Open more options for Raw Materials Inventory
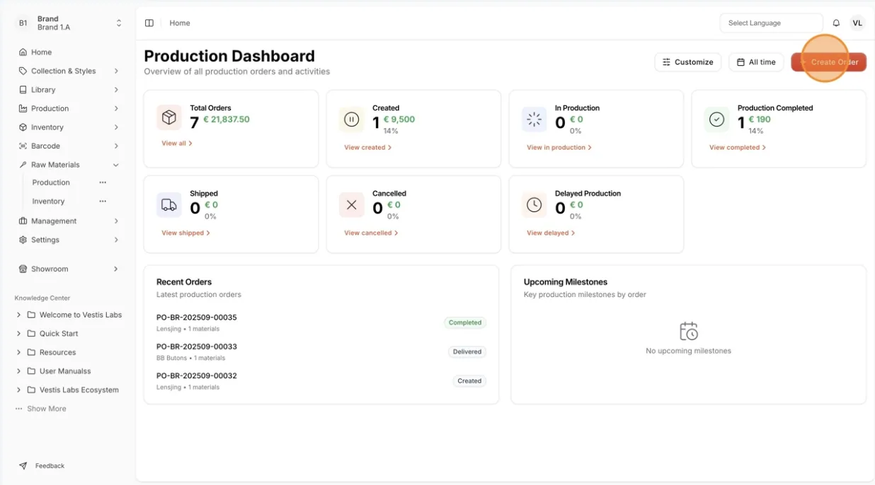 point(103,201)
